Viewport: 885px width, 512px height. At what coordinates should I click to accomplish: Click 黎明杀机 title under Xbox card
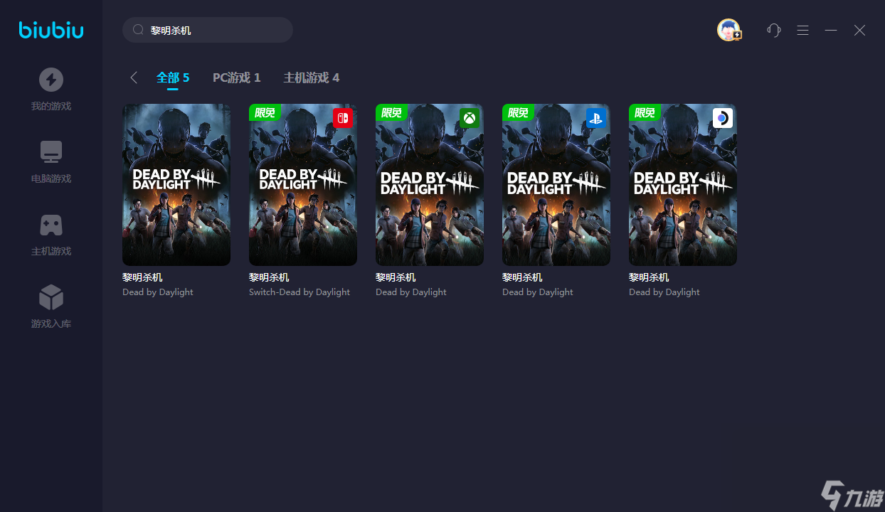click(x=396, y=277)
